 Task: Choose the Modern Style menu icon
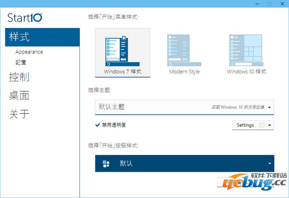tap(184, 50)
